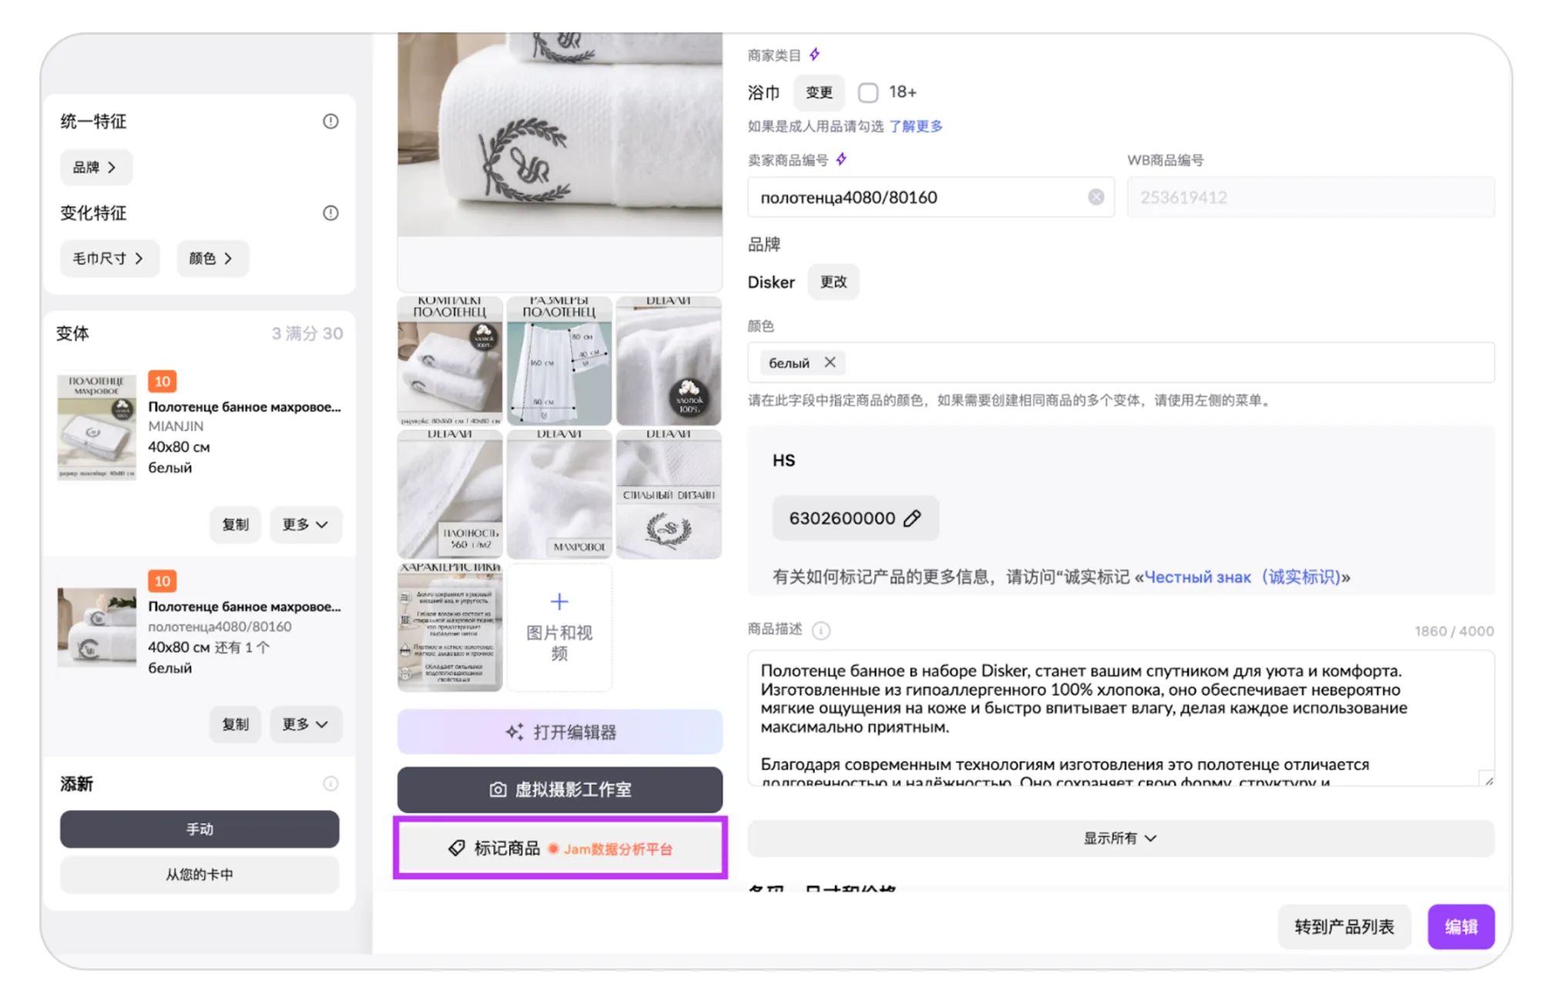Expand the 毛巾尺寸 variation chip
The image size is (1553, 1003).
click(109, 258)
